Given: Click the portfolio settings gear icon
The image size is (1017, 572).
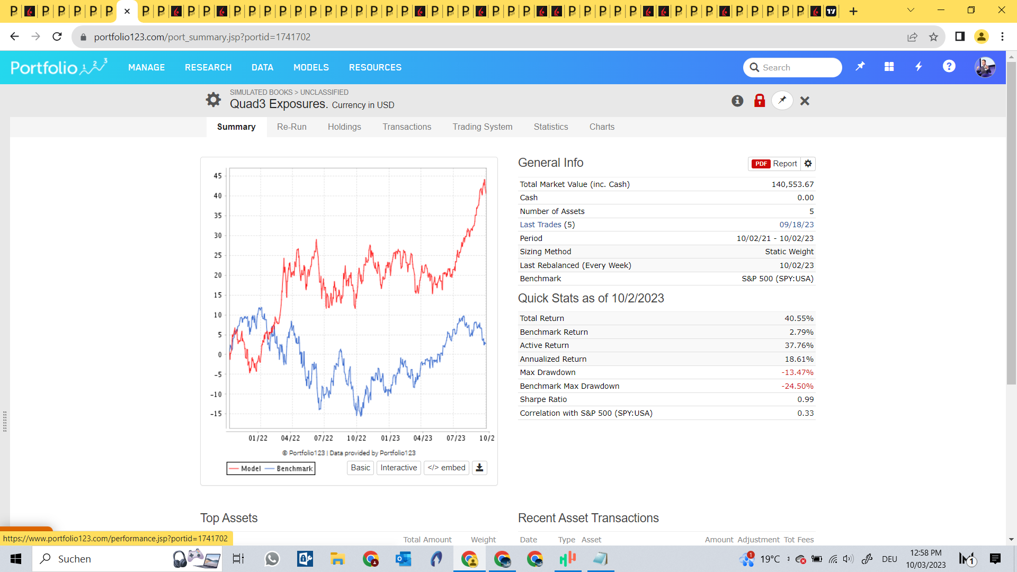Looking at the screenshot, I should 213,100.
